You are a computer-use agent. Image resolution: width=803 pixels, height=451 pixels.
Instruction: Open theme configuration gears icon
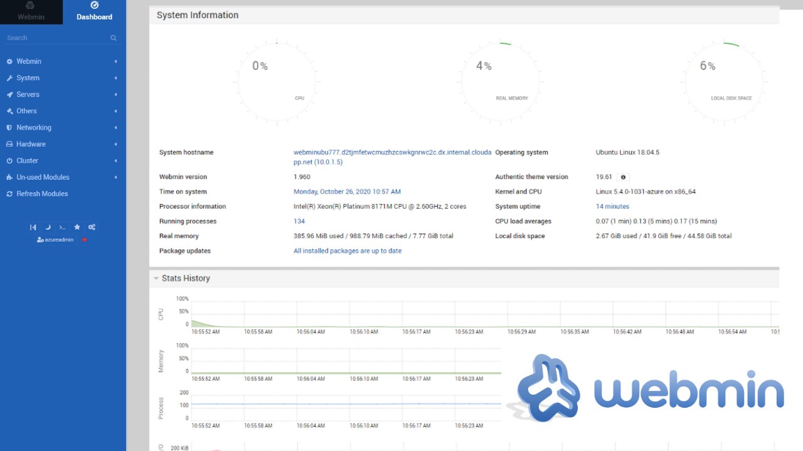92,227
